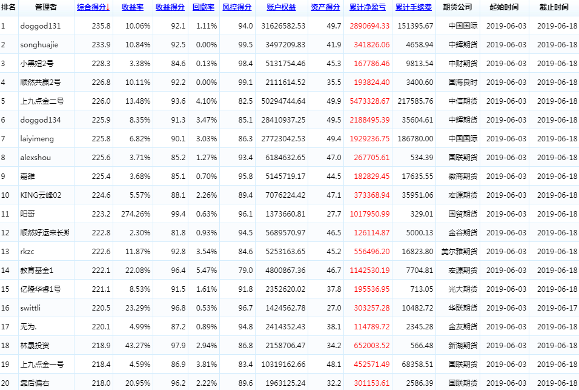Select manager 亿隆华睿1号
The width and height of the screenshot is (579, 390).
click(x=41, y=289)
